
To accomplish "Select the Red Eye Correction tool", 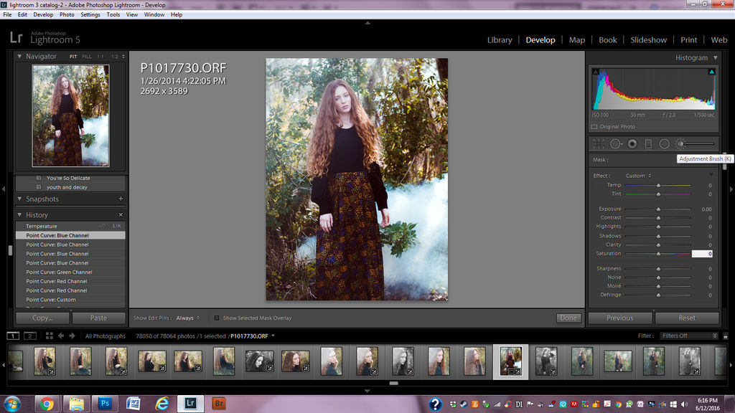I will tap(632, 144).
